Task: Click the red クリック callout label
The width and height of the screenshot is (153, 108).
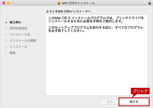Action: (140, 91)
